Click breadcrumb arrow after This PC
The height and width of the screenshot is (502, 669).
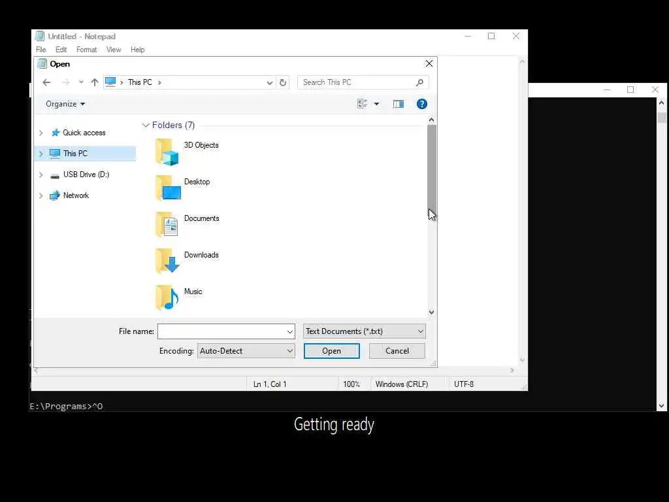pos(159,82)
